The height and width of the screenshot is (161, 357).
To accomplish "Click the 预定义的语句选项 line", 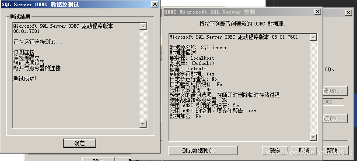I will point(224,95).
